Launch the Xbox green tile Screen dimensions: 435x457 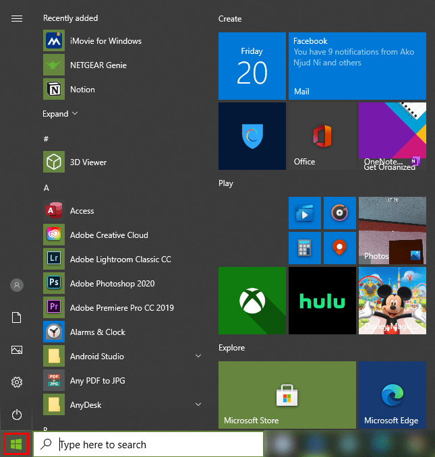click(x=252, y=300)
